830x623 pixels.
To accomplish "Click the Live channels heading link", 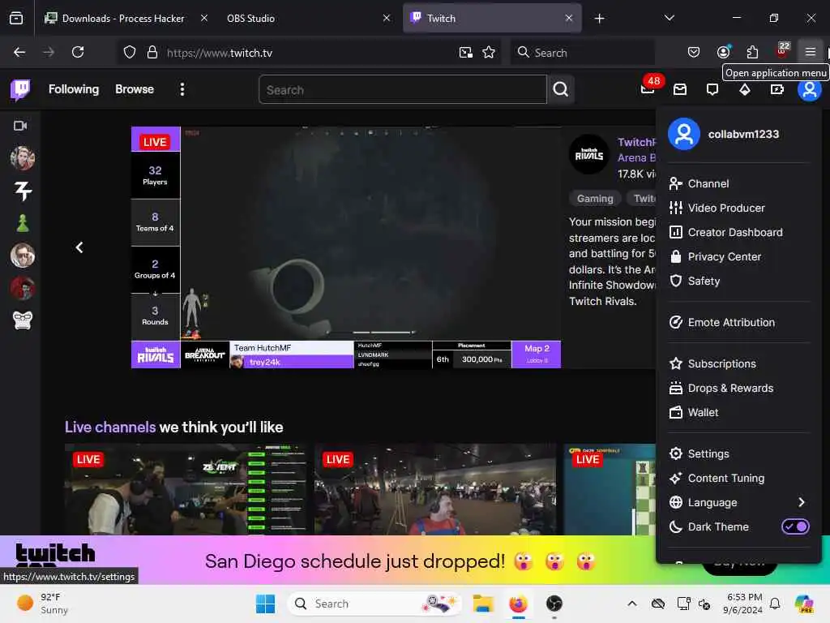I will pos(110,427).
